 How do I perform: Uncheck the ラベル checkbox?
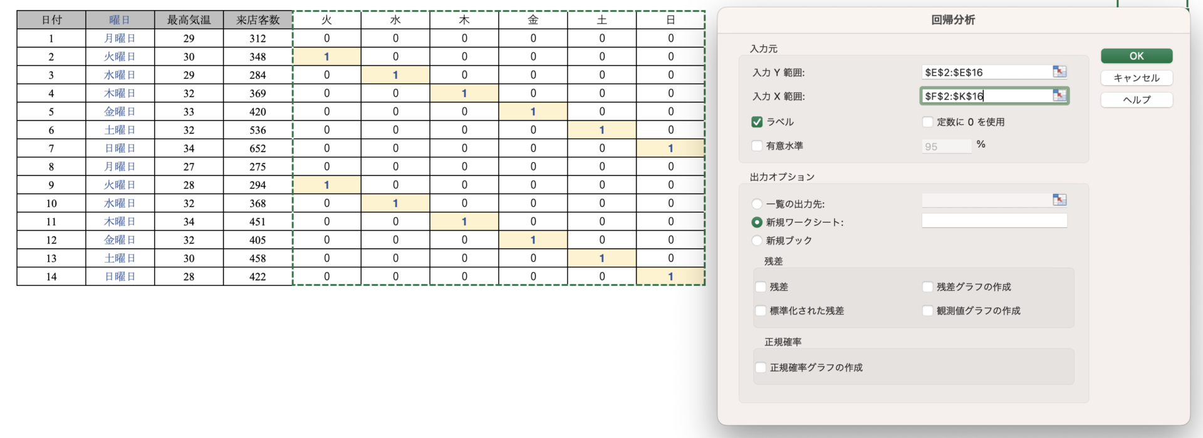click(757, 122)
